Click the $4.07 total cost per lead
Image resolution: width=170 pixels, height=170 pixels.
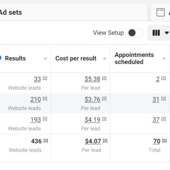pyautogui.click(x=93, y=141)
